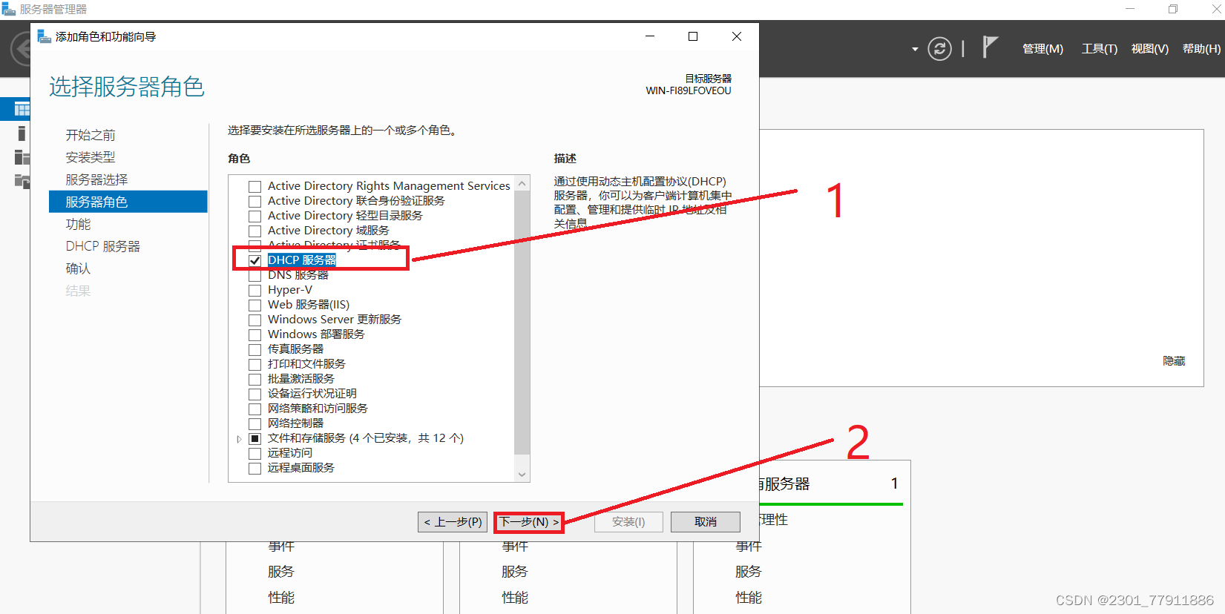Open the 视图(V) menu
The image size is (1225, 614).
point(1149,49)
